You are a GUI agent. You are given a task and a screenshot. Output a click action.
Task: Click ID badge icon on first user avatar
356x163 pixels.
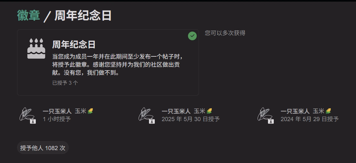[33, 121]
